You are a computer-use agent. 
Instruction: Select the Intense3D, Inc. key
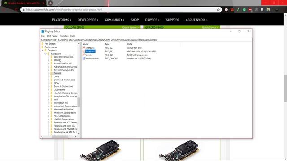point(61,103)
